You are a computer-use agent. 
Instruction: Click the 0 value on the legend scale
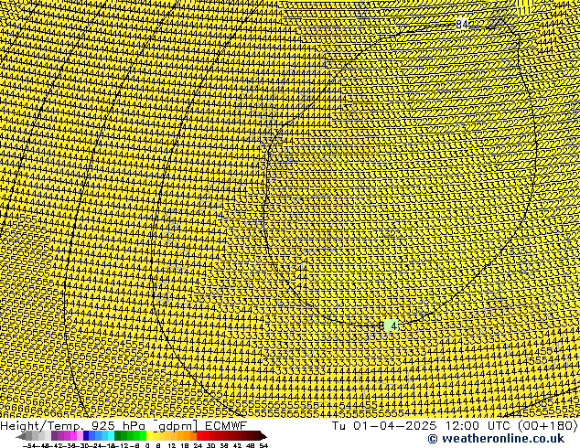147,445
